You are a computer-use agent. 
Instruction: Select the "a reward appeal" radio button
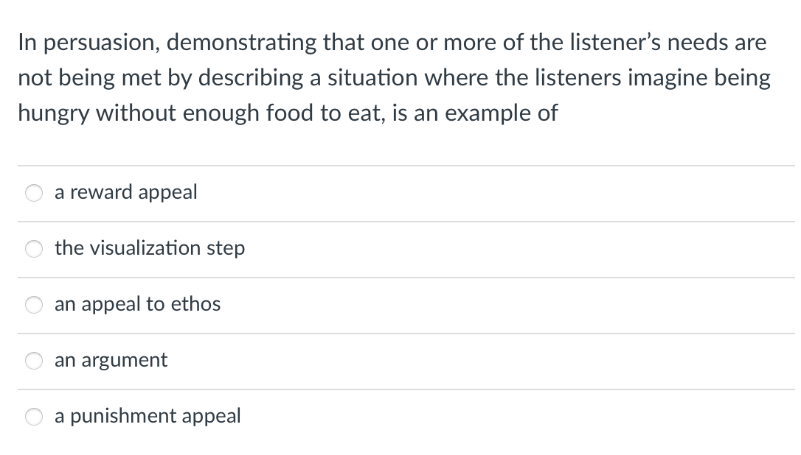pos(35,193)
